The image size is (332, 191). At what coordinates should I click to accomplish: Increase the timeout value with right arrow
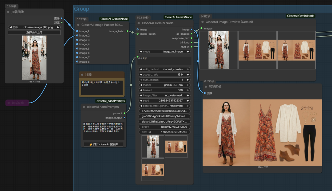coord(188,90)
